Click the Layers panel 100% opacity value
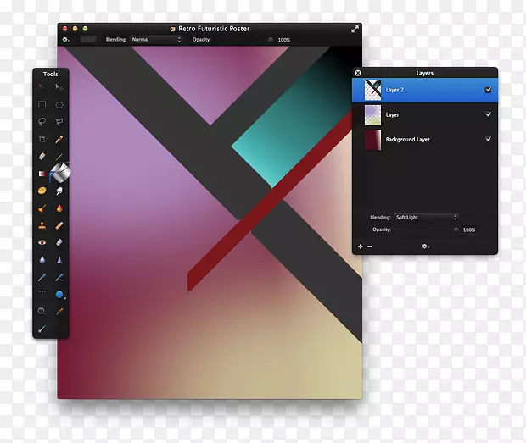This screenshot has height=443, width=526. tap(469, 230)
